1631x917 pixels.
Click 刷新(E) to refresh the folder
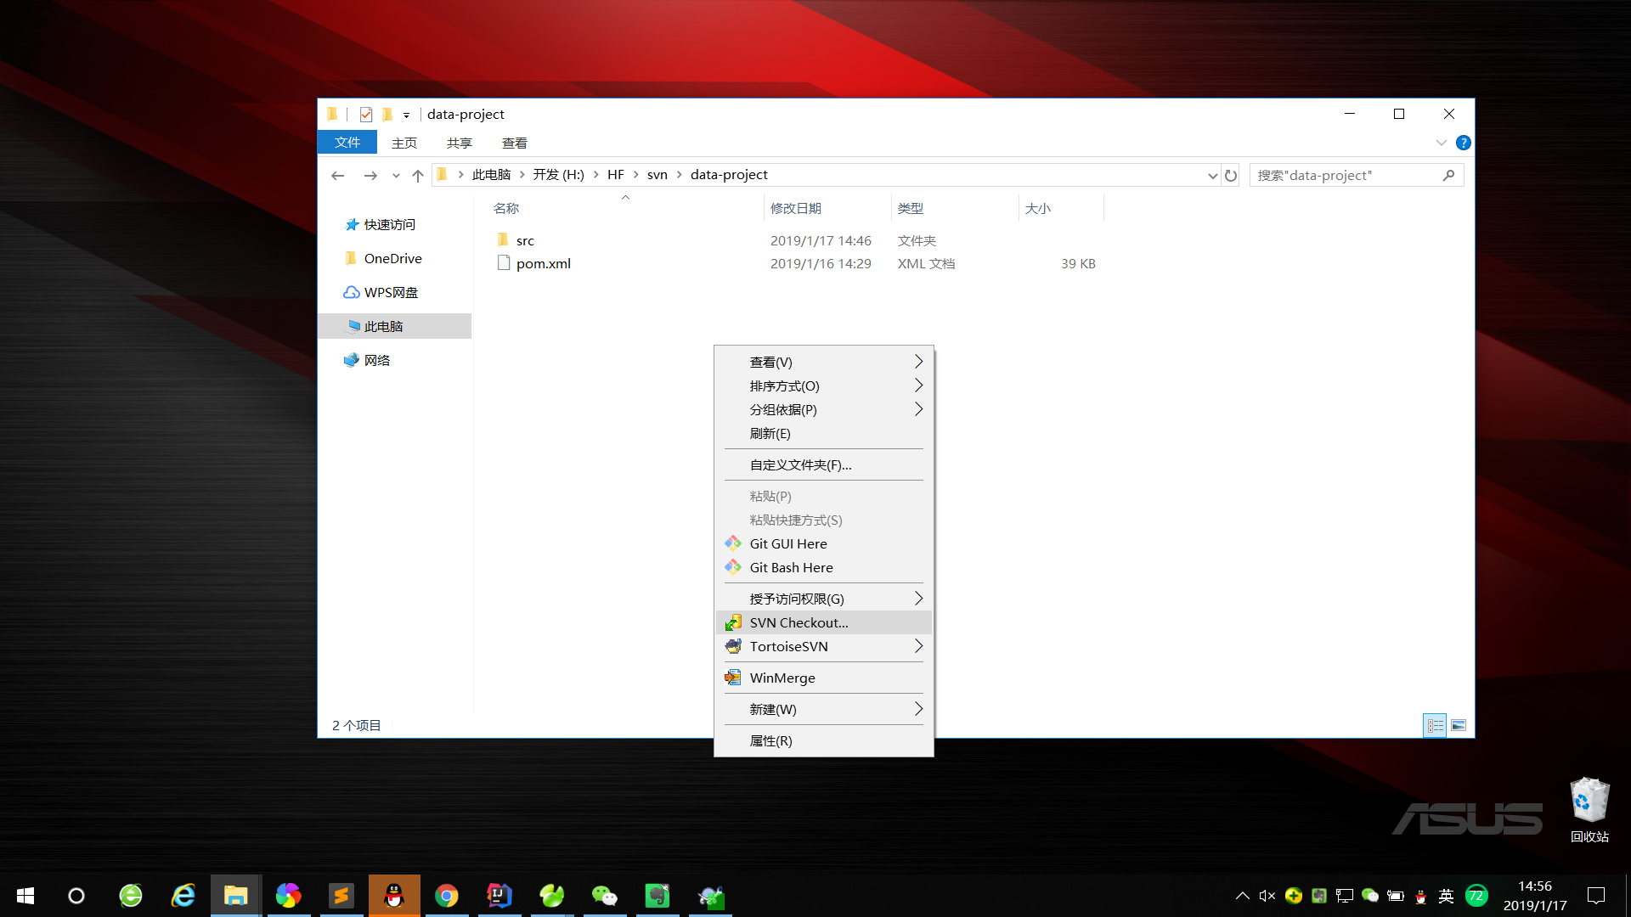pos(823,433)
